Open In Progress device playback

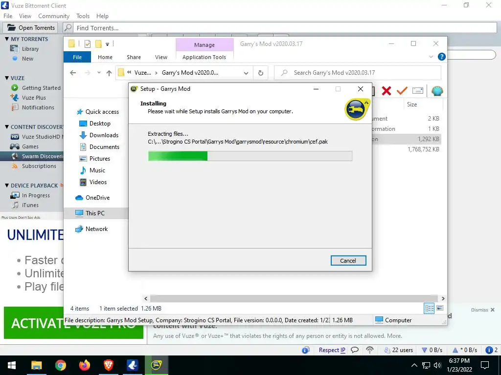(30, 195)
